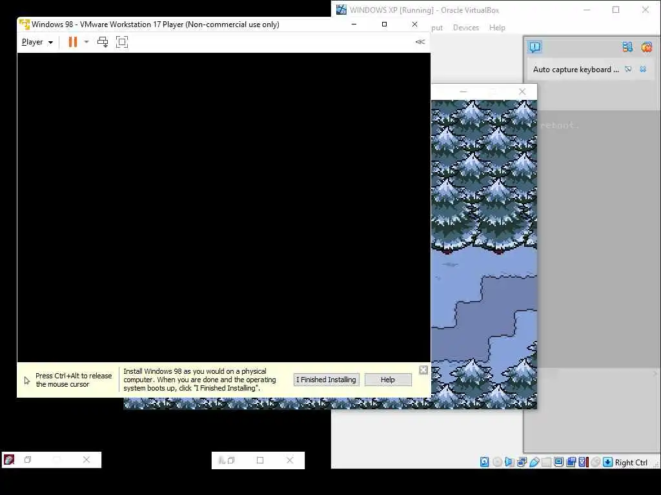Click the red app icon in bottom-left window
Viewport: 661px width, 495px height.
(9, 460)
